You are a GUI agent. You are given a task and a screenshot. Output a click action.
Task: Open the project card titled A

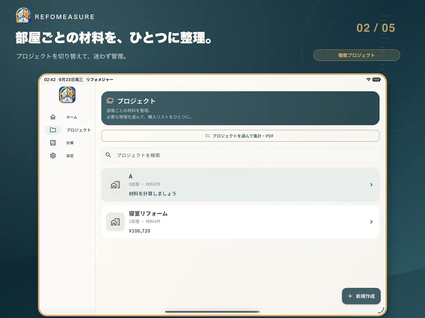tap(240, 185)
